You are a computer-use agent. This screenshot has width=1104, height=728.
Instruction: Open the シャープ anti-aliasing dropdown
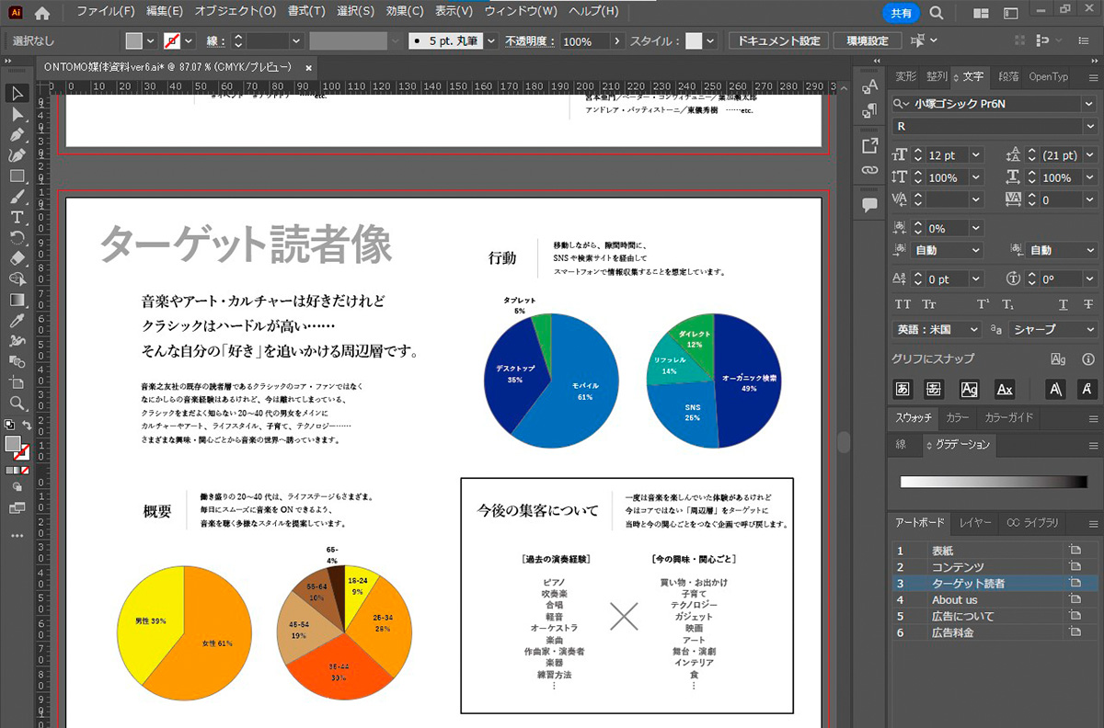[x=1052, y=329]
